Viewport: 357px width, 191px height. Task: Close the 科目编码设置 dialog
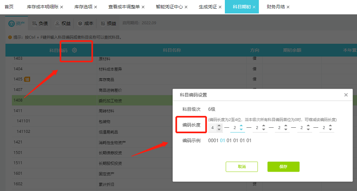346,95
